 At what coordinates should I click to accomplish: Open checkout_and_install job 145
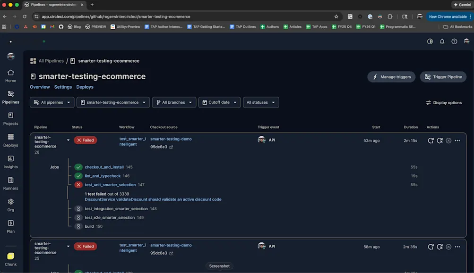104,167
